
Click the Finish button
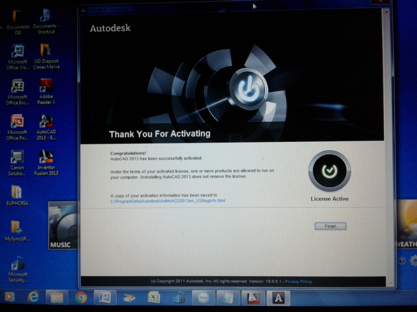point(330,226)
